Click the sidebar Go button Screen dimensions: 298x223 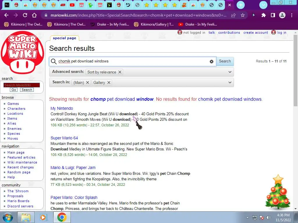[14, 90]
